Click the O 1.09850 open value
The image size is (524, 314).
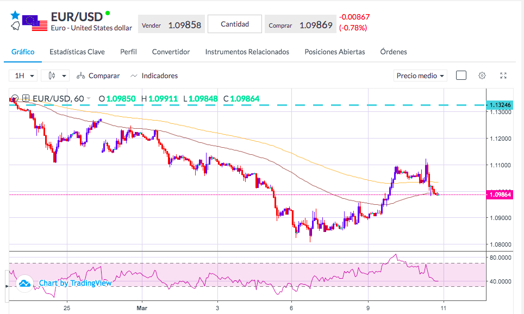[x=117, y=98]
